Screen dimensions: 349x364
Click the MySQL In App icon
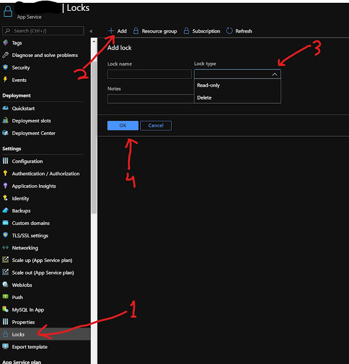tap(5, 309)
